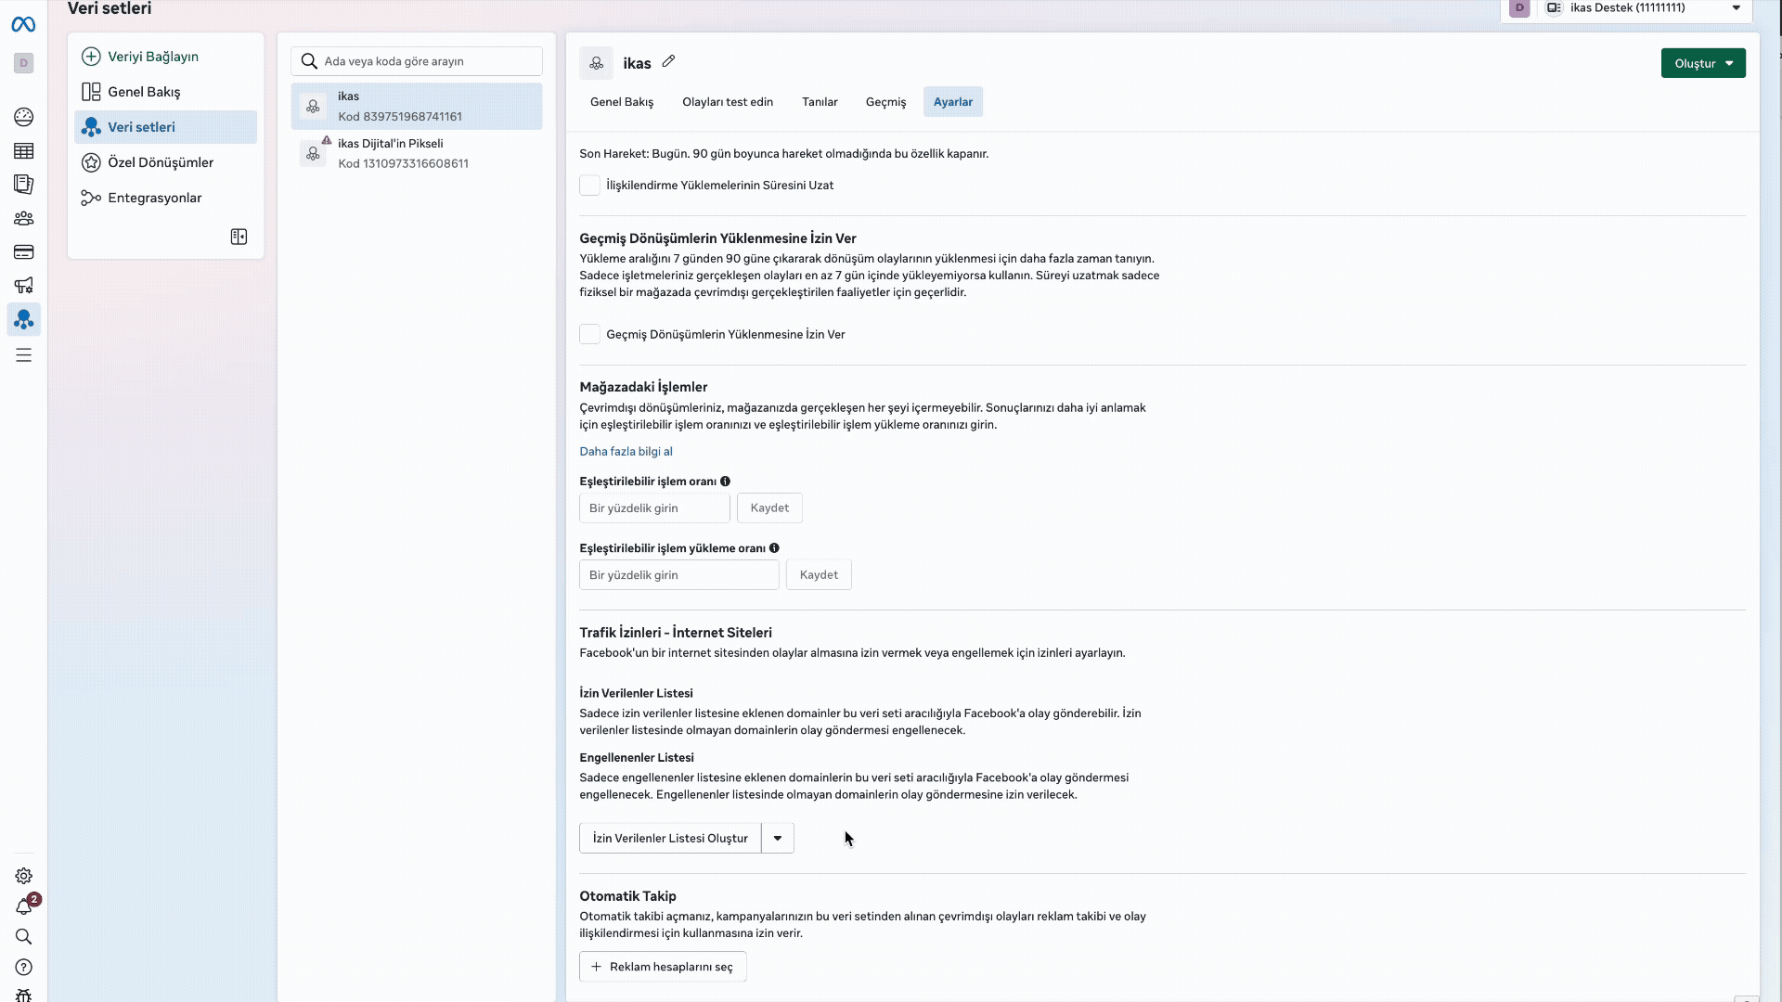
Task: Open notifications bell with badge
Action: [x=23, y=906]
